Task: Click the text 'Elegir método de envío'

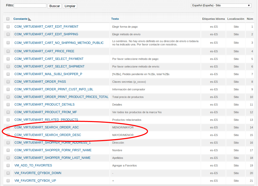Action: 126,34
